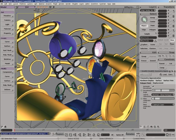
Task: Click the Load button in property editor
Action: [x=165, y=74]
